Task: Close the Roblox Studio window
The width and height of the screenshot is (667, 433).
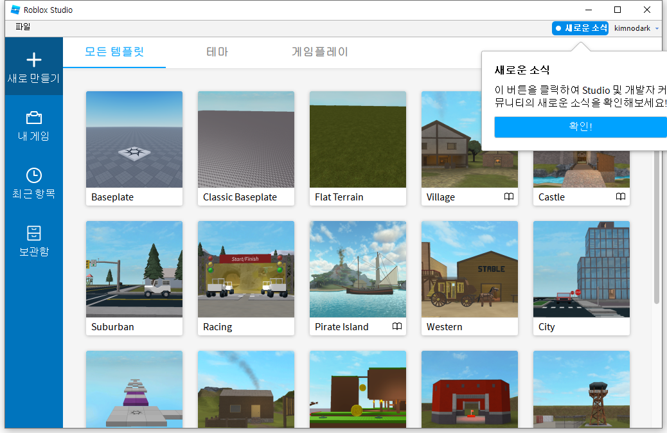Action: tap(647, 10)
